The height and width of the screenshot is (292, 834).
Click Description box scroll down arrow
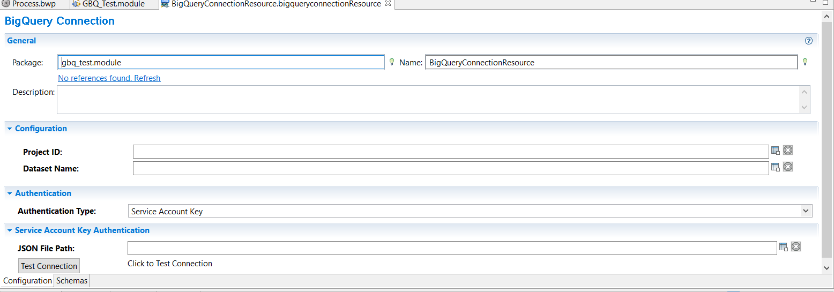805,107
